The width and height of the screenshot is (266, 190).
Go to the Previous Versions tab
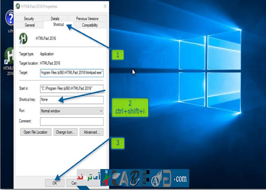(x=87, y=19)
